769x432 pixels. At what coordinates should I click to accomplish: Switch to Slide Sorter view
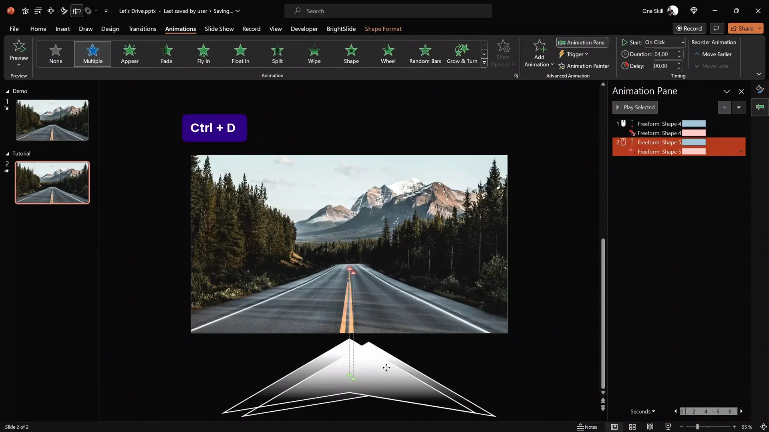pyautogui.click(x=632, y=427)
